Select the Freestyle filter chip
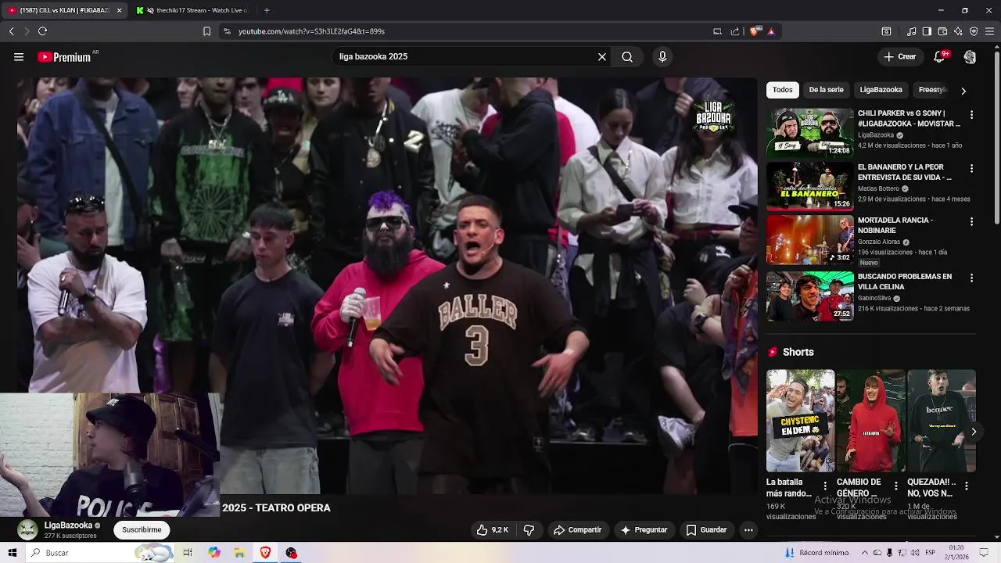Image resolution: width=1001 pixels, height=563 pixels. click(x=933, y=90)
